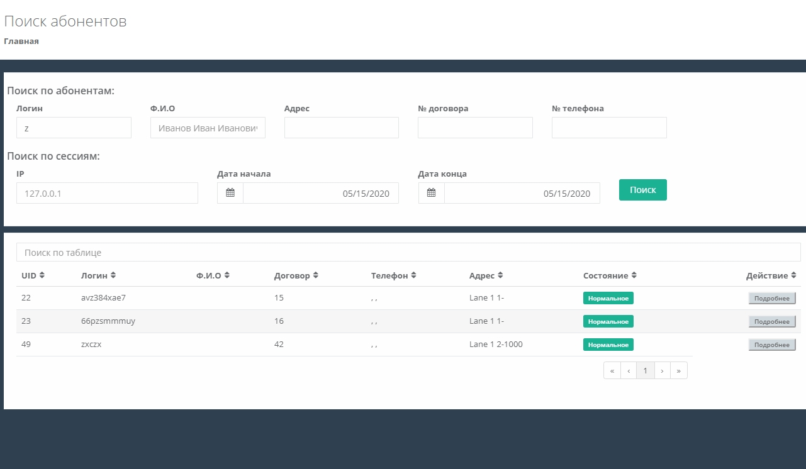This screenshot has width=806, height=469.
Task: Open Подробнее for login zxczx
Action: pos(771,345)
